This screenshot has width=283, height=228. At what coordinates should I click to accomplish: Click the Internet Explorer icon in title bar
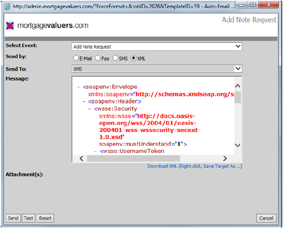tap(7, 7)
